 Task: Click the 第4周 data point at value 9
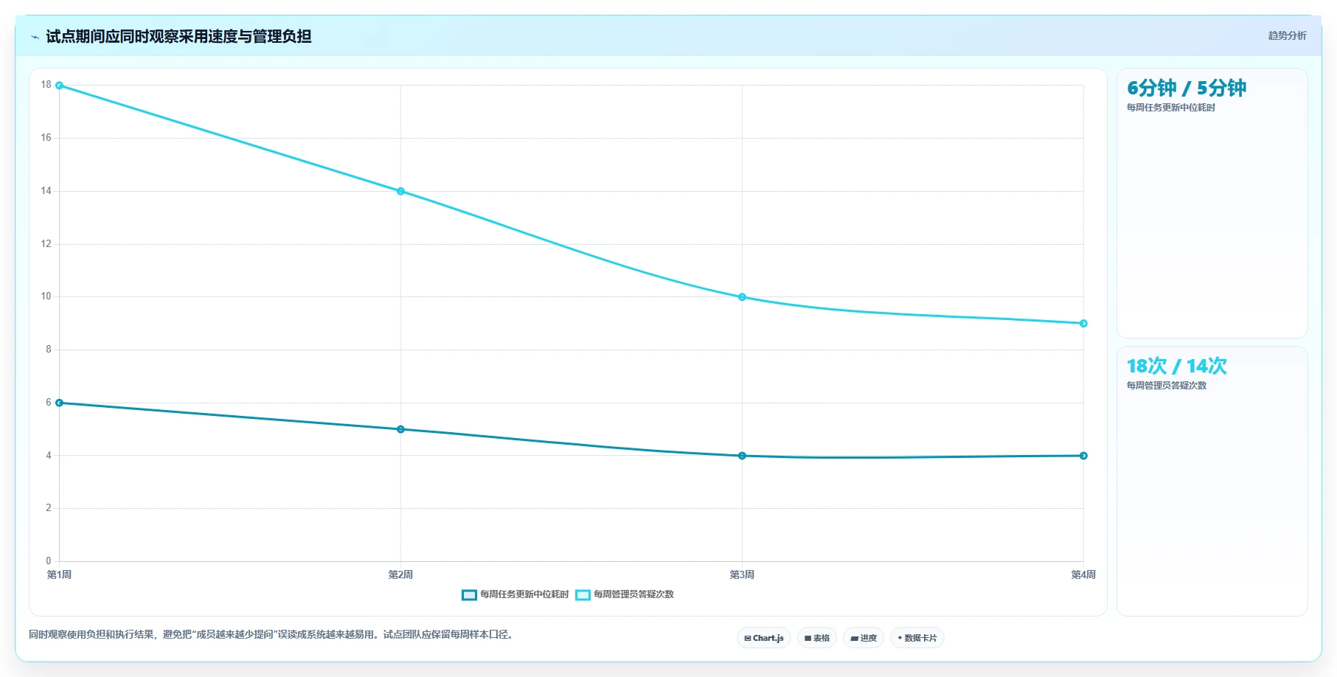(x=1083, y=323)
